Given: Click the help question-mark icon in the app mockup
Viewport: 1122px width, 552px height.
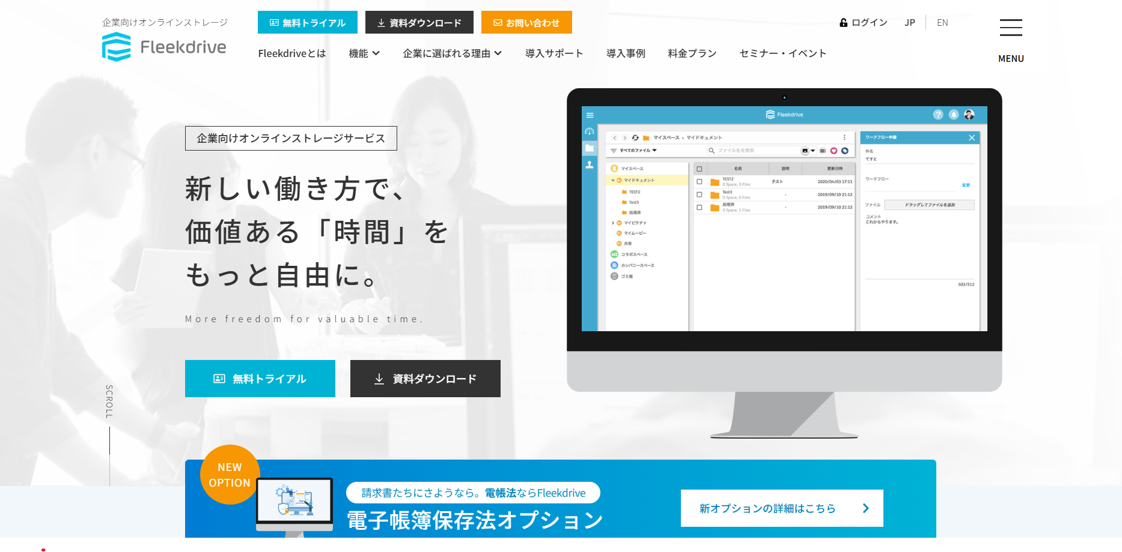Looking at the screenshot, I should [938, 115].
